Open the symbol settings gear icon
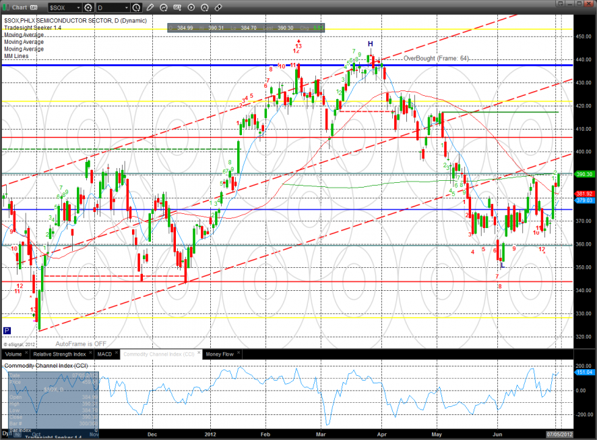The width and height of the screenshot is (597, 440). [88, 7]
